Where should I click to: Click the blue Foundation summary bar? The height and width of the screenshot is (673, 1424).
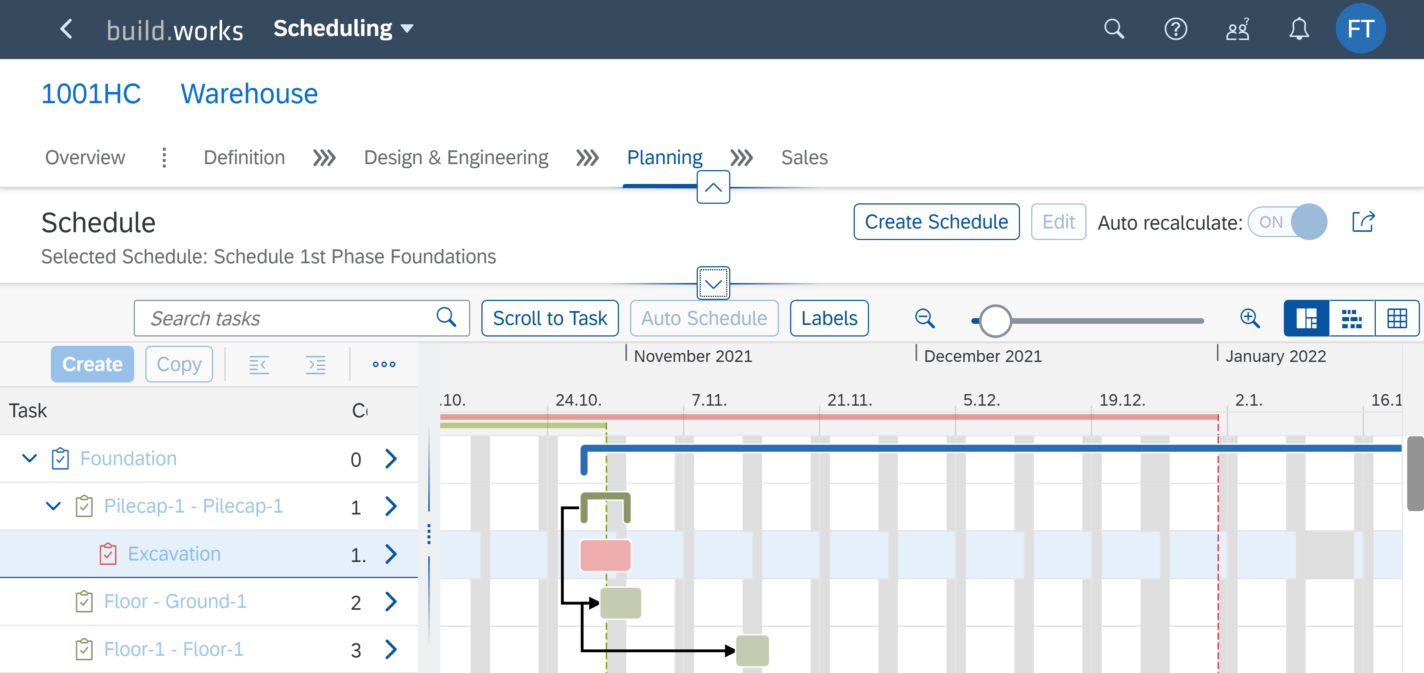[991, 448]
